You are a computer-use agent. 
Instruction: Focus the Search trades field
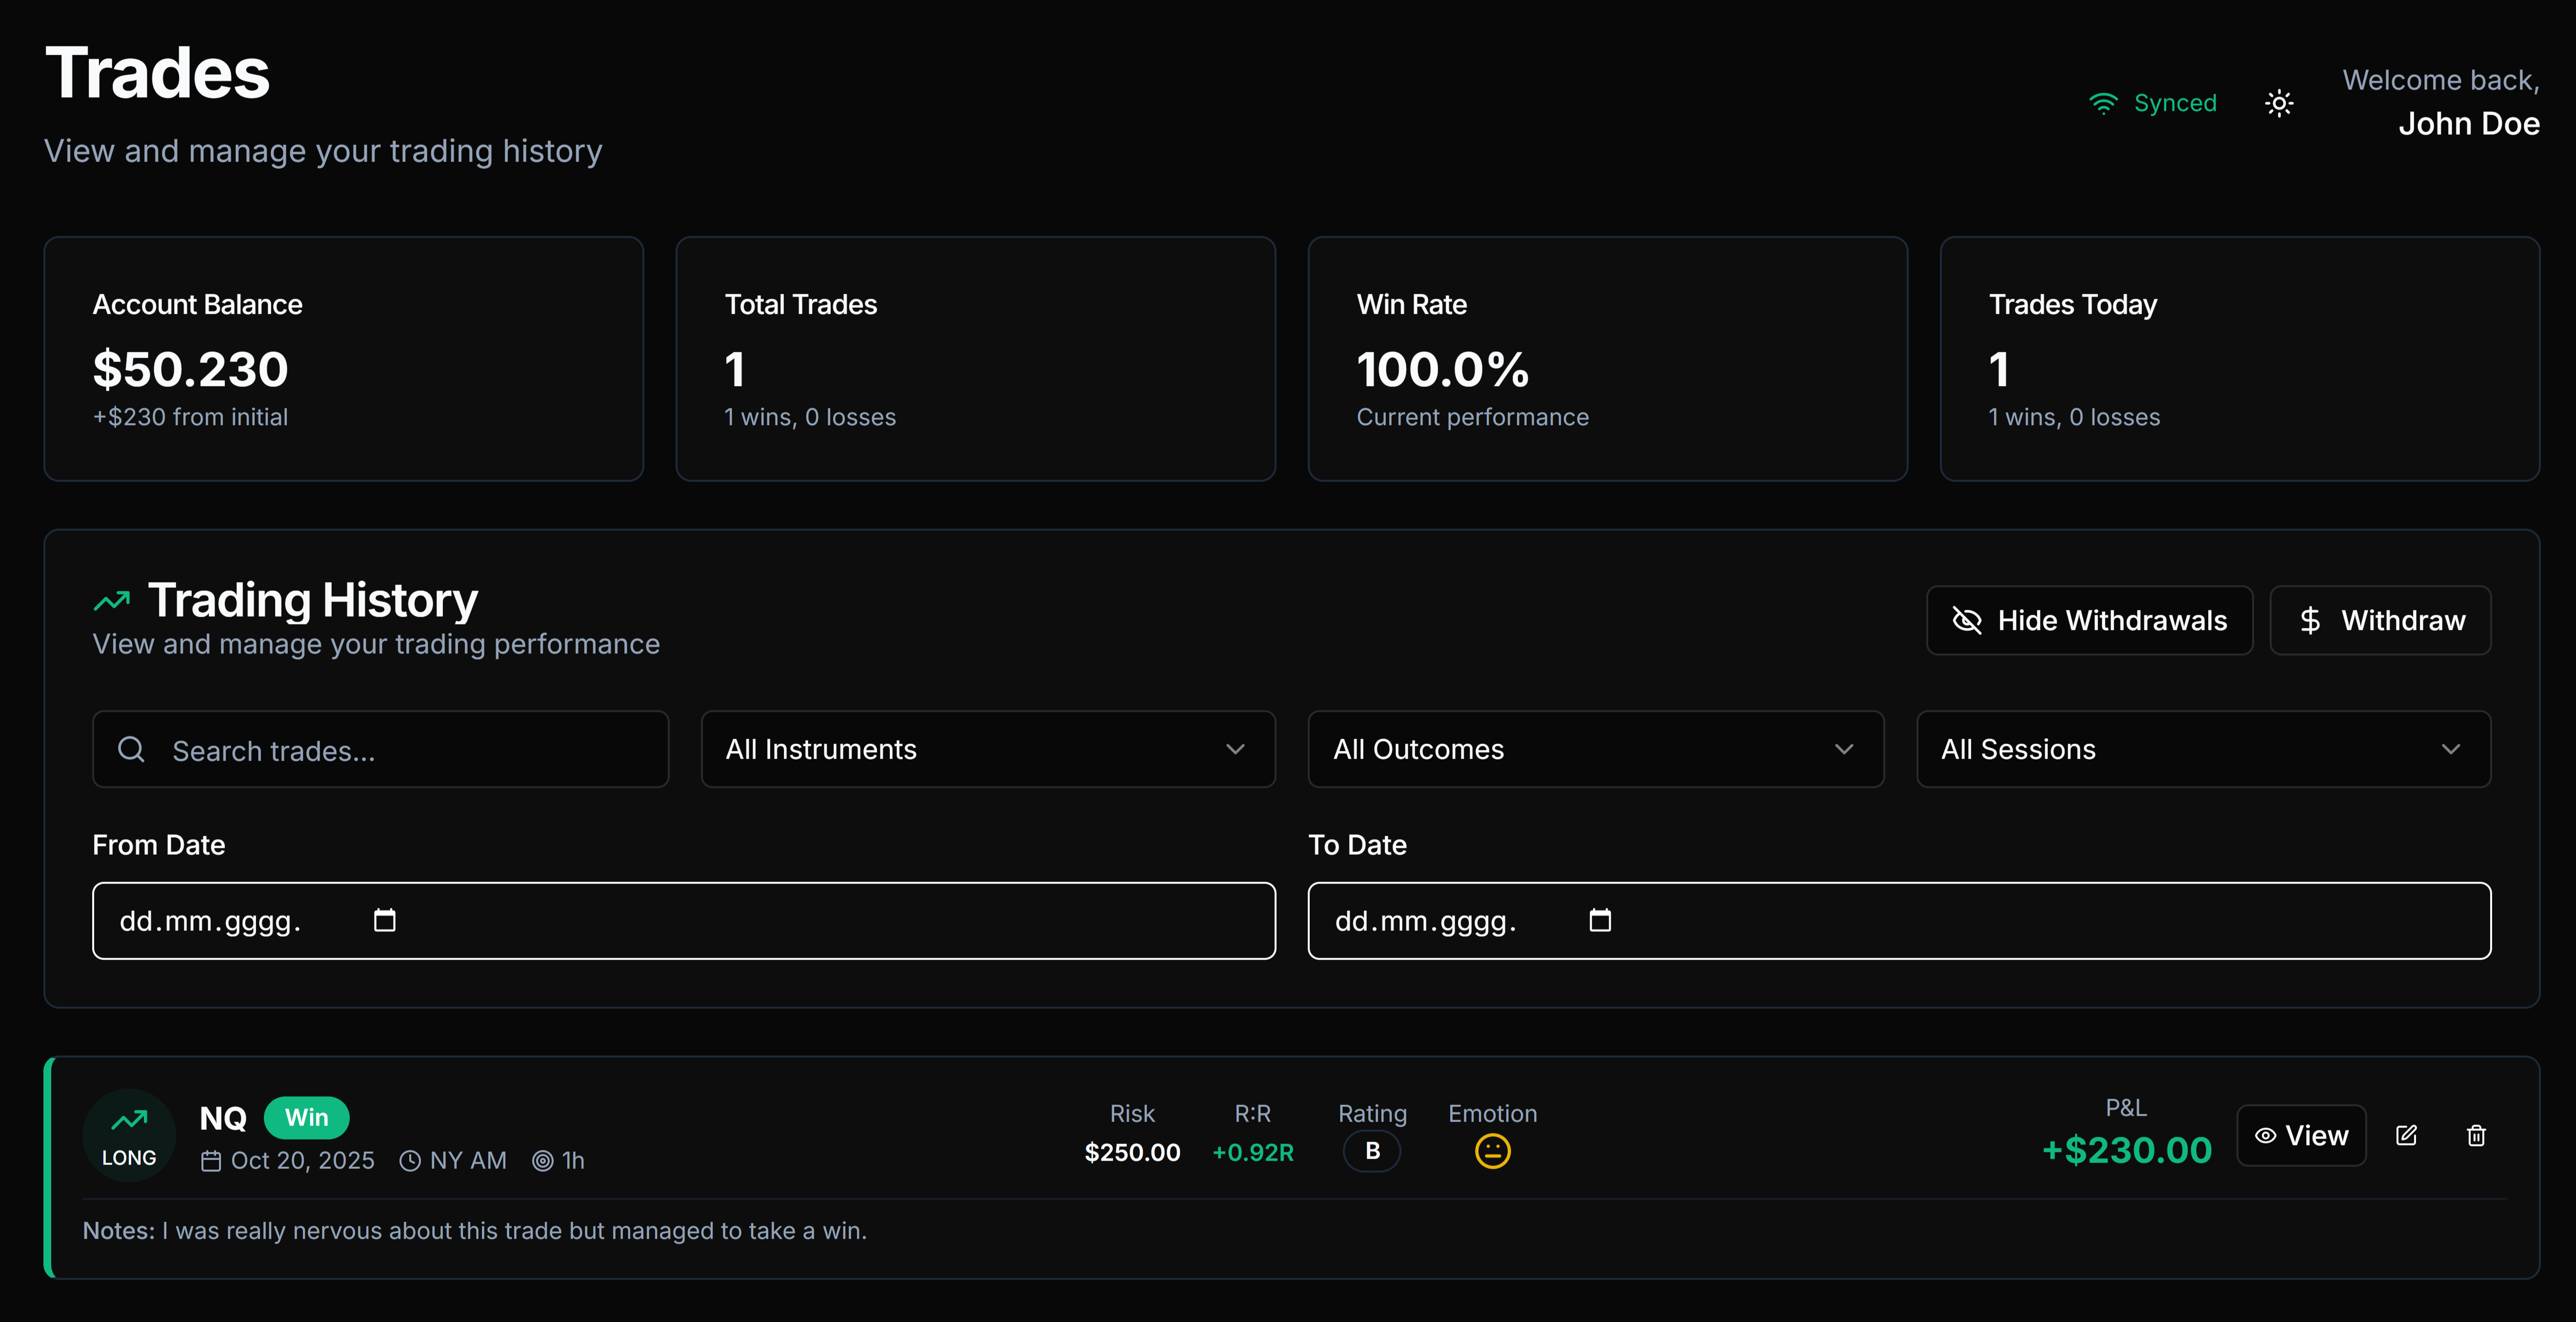point(380,749)
